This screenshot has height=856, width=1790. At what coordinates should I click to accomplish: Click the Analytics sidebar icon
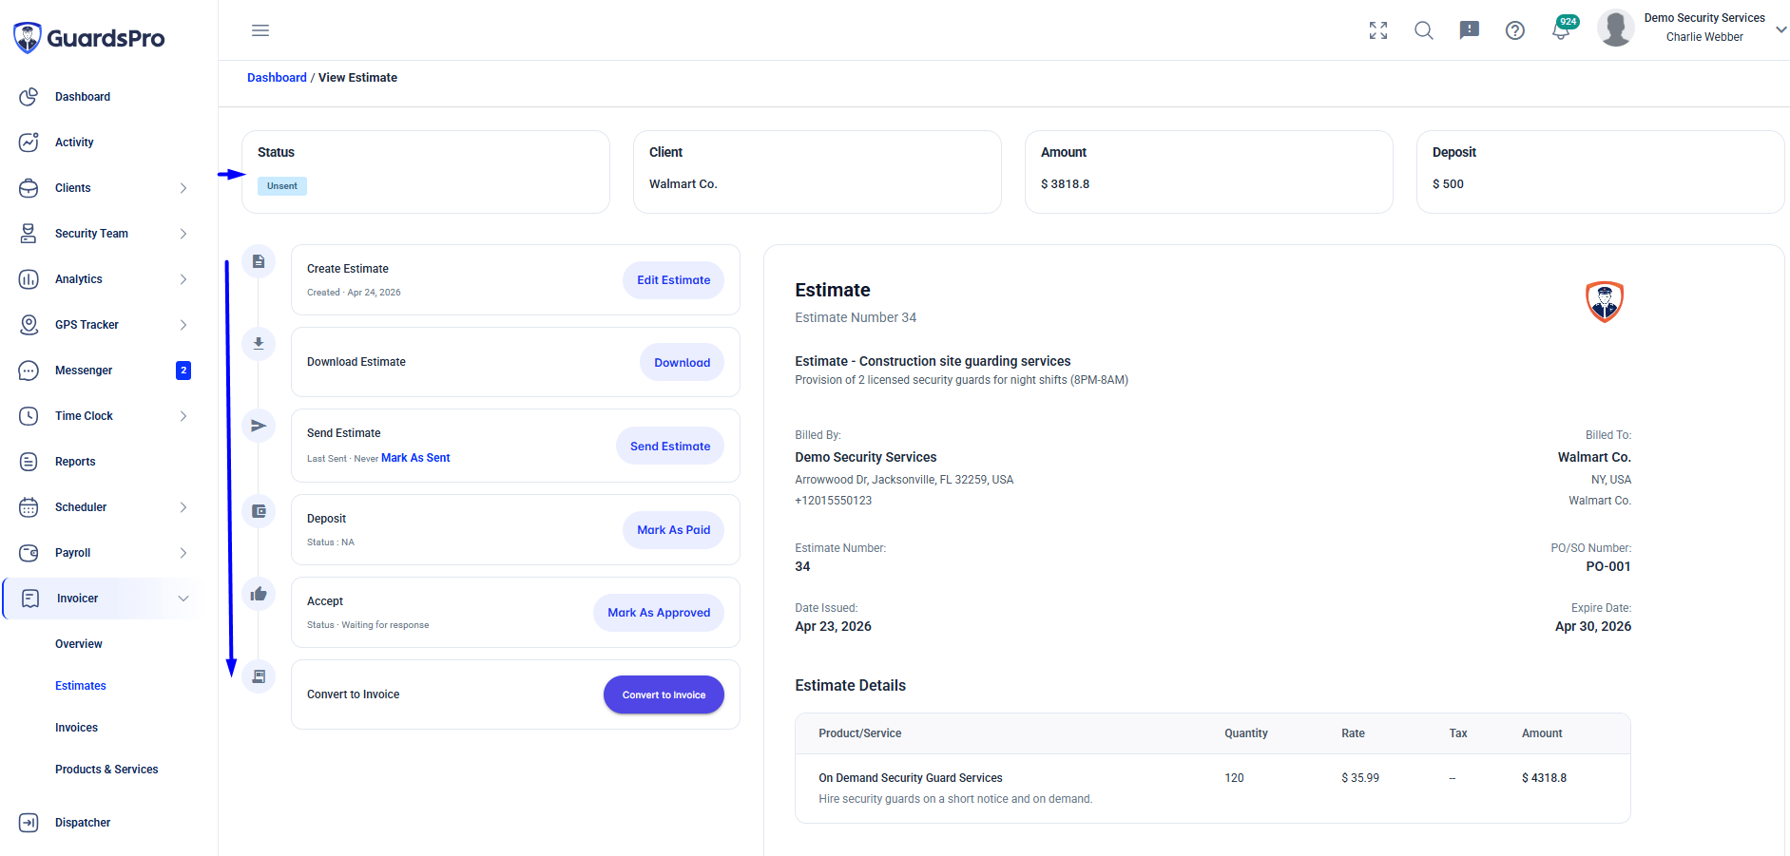(x=29, y=279)
